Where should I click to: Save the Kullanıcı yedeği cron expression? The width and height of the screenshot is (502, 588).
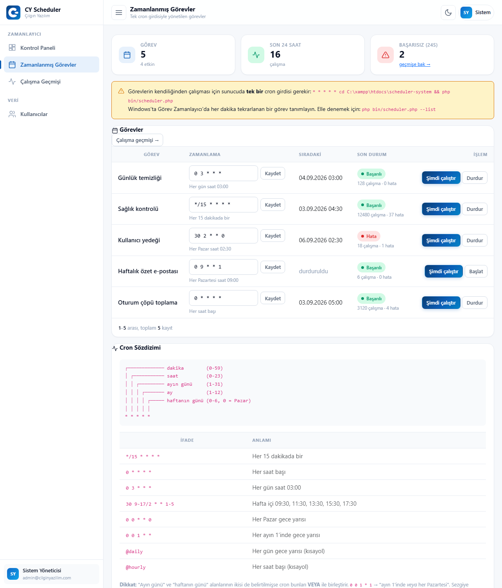click(273, 236)
